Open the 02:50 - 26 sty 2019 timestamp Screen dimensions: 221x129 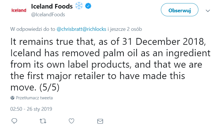point(31,109)
